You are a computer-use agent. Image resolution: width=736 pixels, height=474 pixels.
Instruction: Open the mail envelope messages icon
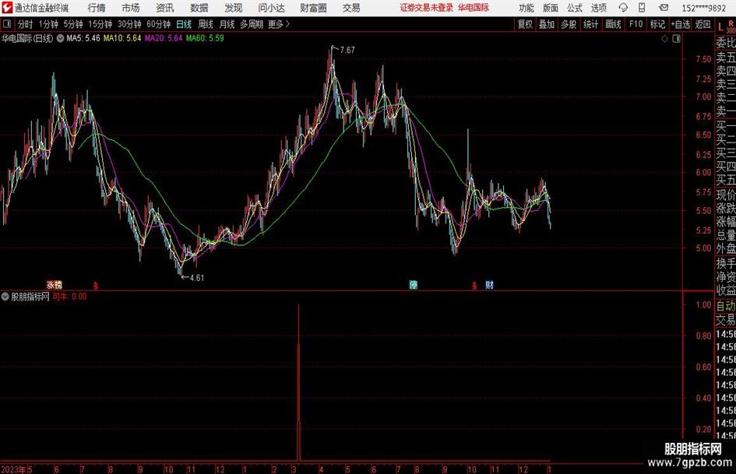click(664, 8)
